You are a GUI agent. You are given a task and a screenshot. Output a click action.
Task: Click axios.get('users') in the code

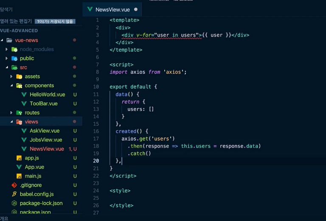point(148,139)
